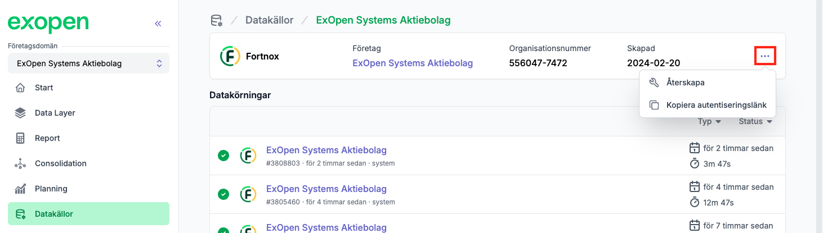
Task: Choose Kopiera autentiseringslänk menu entry
Action: click(x=708, y=105)
